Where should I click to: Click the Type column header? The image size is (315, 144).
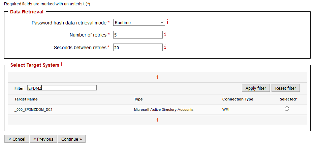(138, 99)
